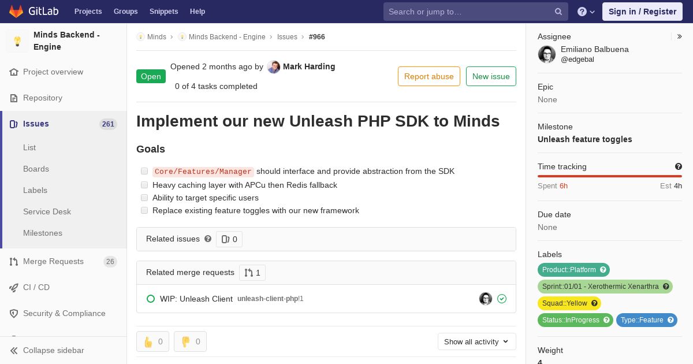Image resolution: width=693 pixels, height=364 pixels.
Task: Open Merge Requests in sidebar
Action: [x=53, y=261]
